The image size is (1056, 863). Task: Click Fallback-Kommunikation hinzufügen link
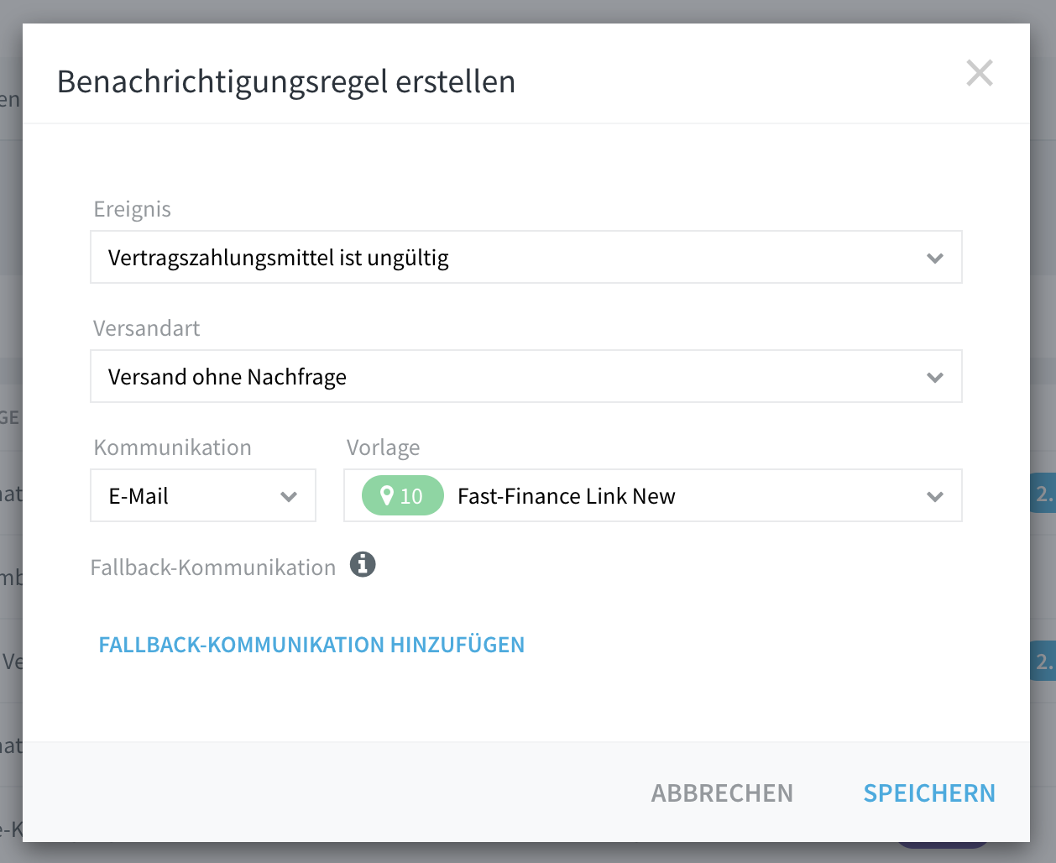coord(311,645)
